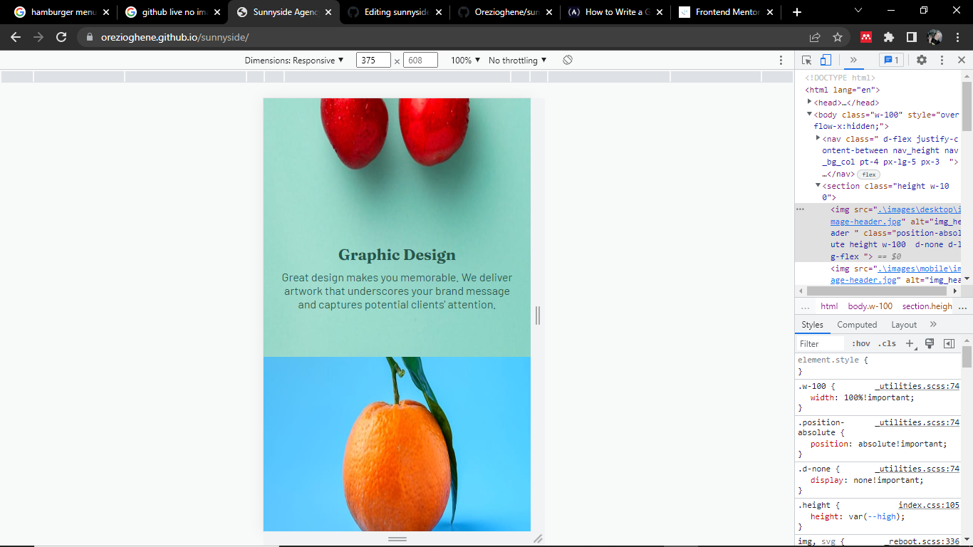Click the width input field showing 375
The image size is (973, 547).
373,60
